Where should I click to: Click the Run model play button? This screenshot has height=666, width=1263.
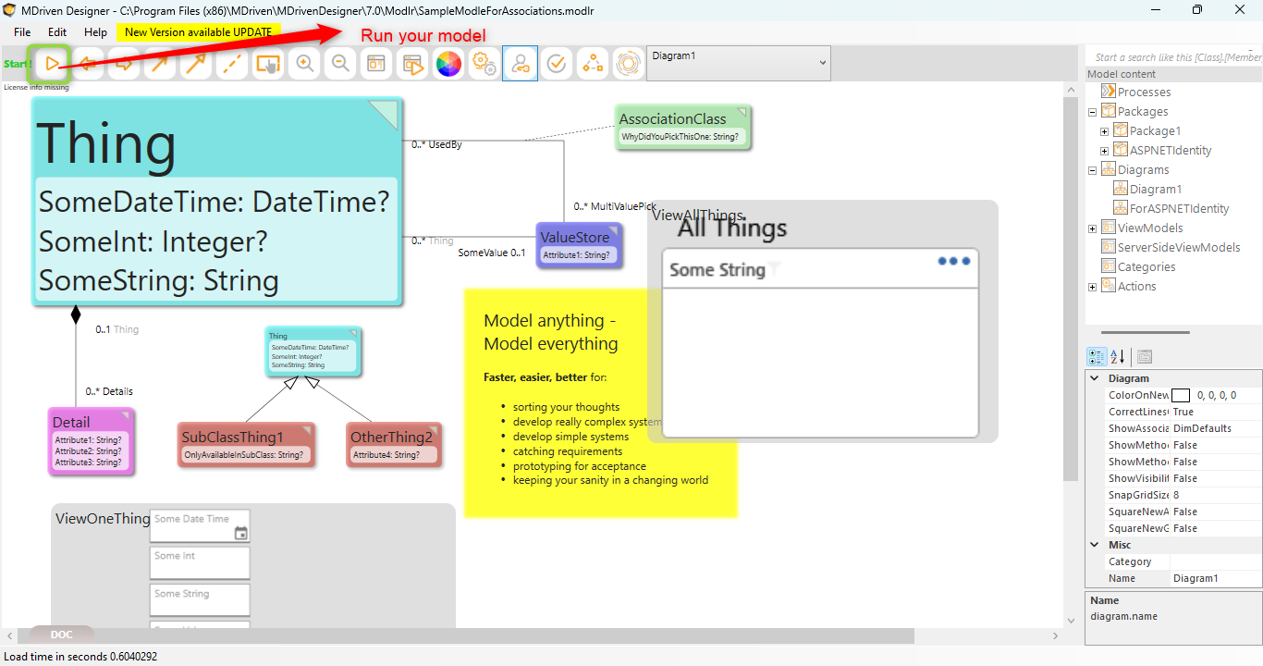point(52,64)
